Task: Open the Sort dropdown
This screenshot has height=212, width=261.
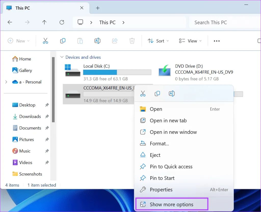Action: (x=158, y=41)
